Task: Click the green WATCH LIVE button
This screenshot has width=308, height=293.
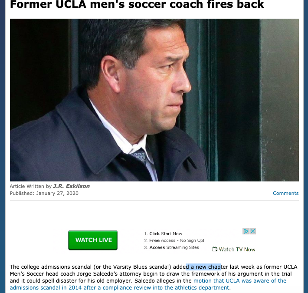Action: [93, 240]
